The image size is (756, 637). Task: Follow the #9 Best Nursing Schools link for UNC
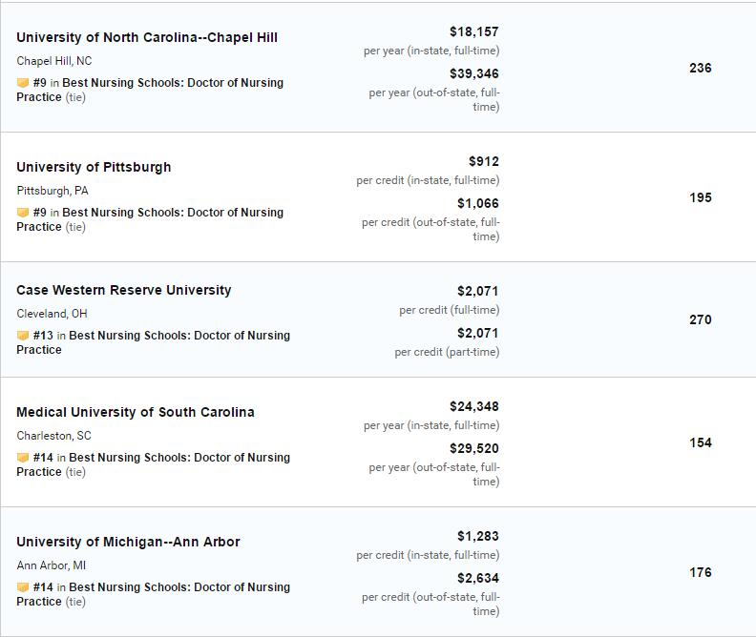tap(150, 90)
